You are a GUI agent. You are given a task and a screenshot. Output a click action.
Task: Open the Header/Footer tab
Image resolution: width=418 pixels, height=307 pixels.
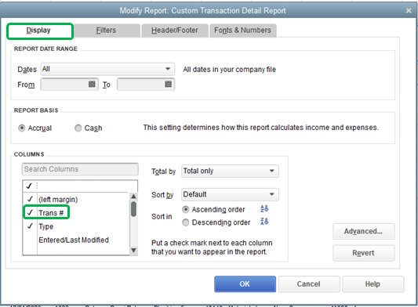pyautogui.click(x=175, y=31)
